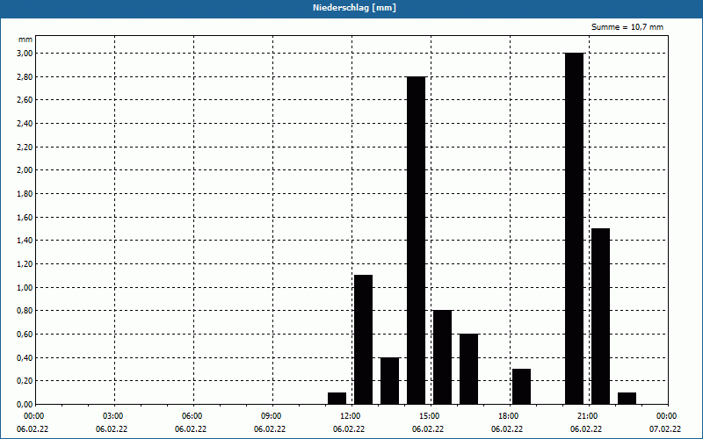Select the 0,20 y-axis value
Viewport: 703px width, 439px height.
pos(25,381)
